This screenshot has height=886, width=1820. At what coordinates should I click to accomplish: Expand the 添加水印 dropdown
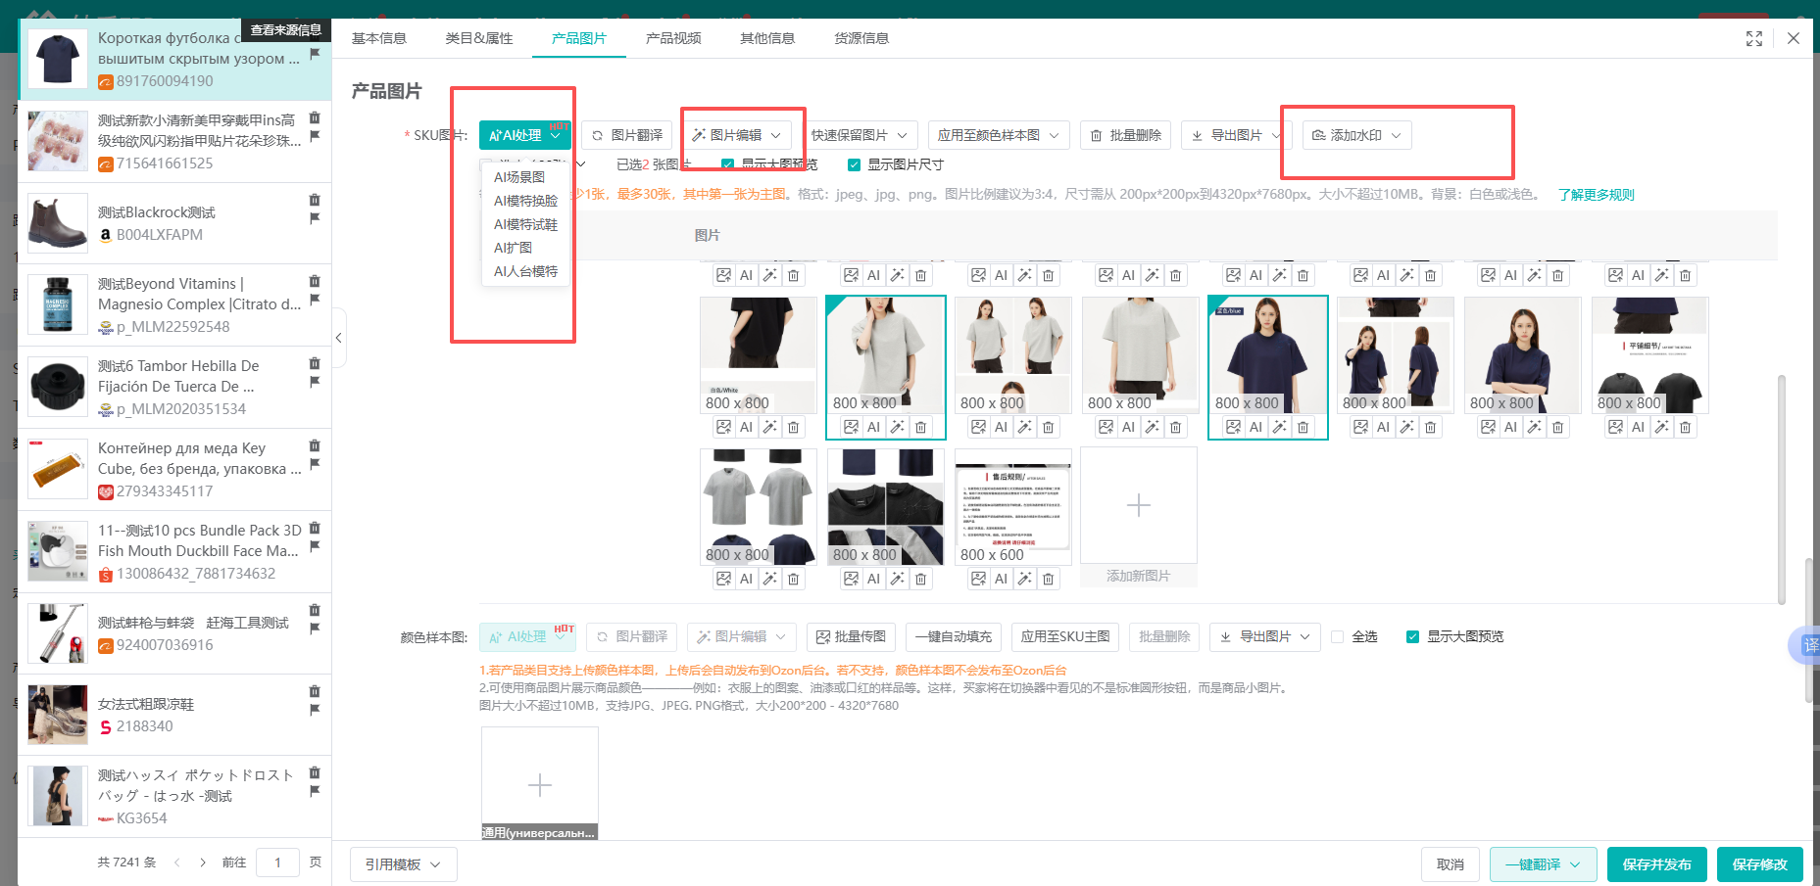pos(1357,135)
